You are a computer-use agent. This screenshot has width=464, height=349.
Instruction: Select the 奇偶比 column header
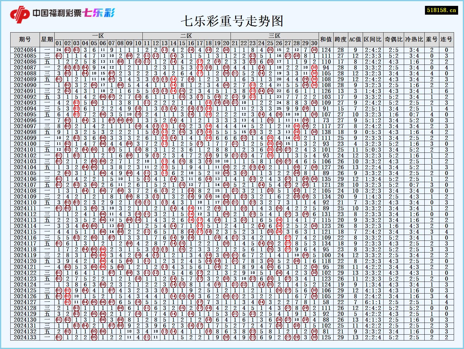[394, 40]
